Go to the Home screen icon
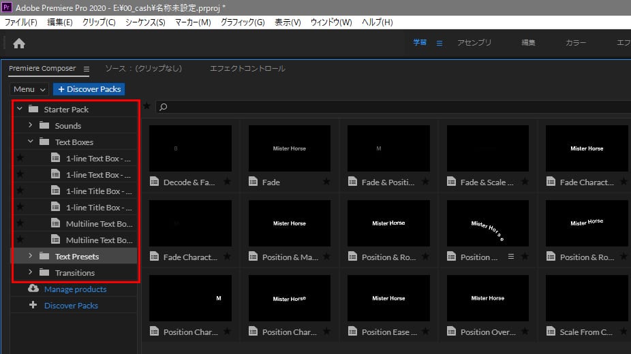 19,44
